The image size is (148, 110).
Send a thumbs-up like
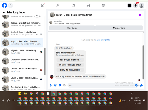(141, 85)
